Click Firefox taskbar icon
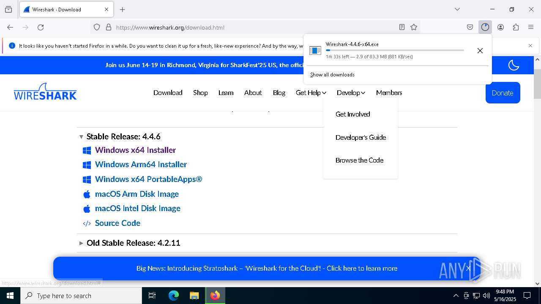 (x=215, y=296)
